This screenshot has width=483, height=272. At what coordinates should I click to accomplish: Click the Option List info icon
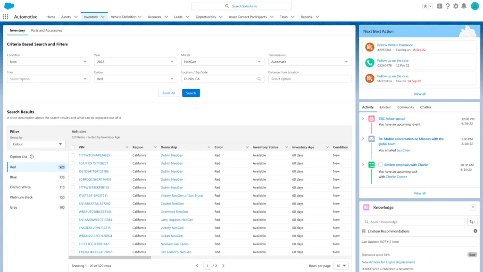click(x=32, y=157)
